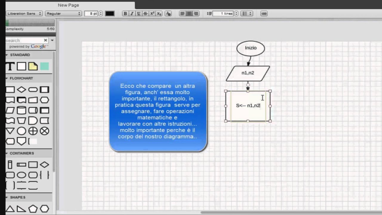Focus the shape search field

[24, 40]
